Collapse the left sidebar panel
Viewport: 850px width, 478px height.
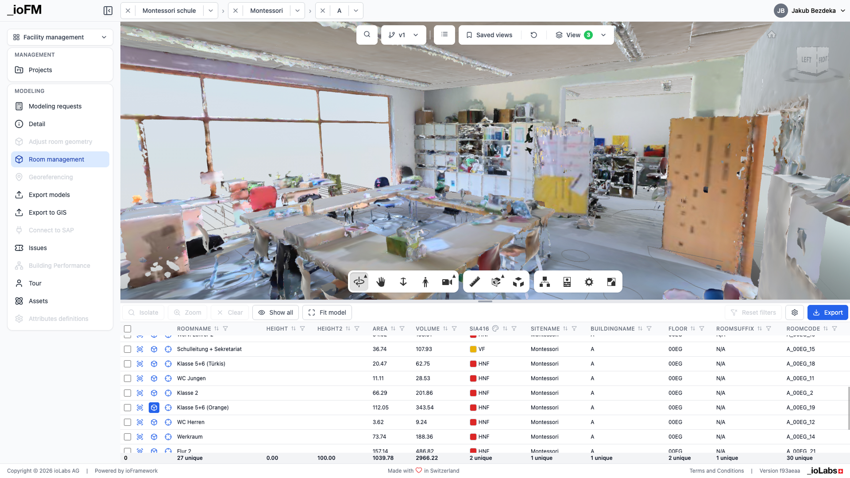[108, 11]
